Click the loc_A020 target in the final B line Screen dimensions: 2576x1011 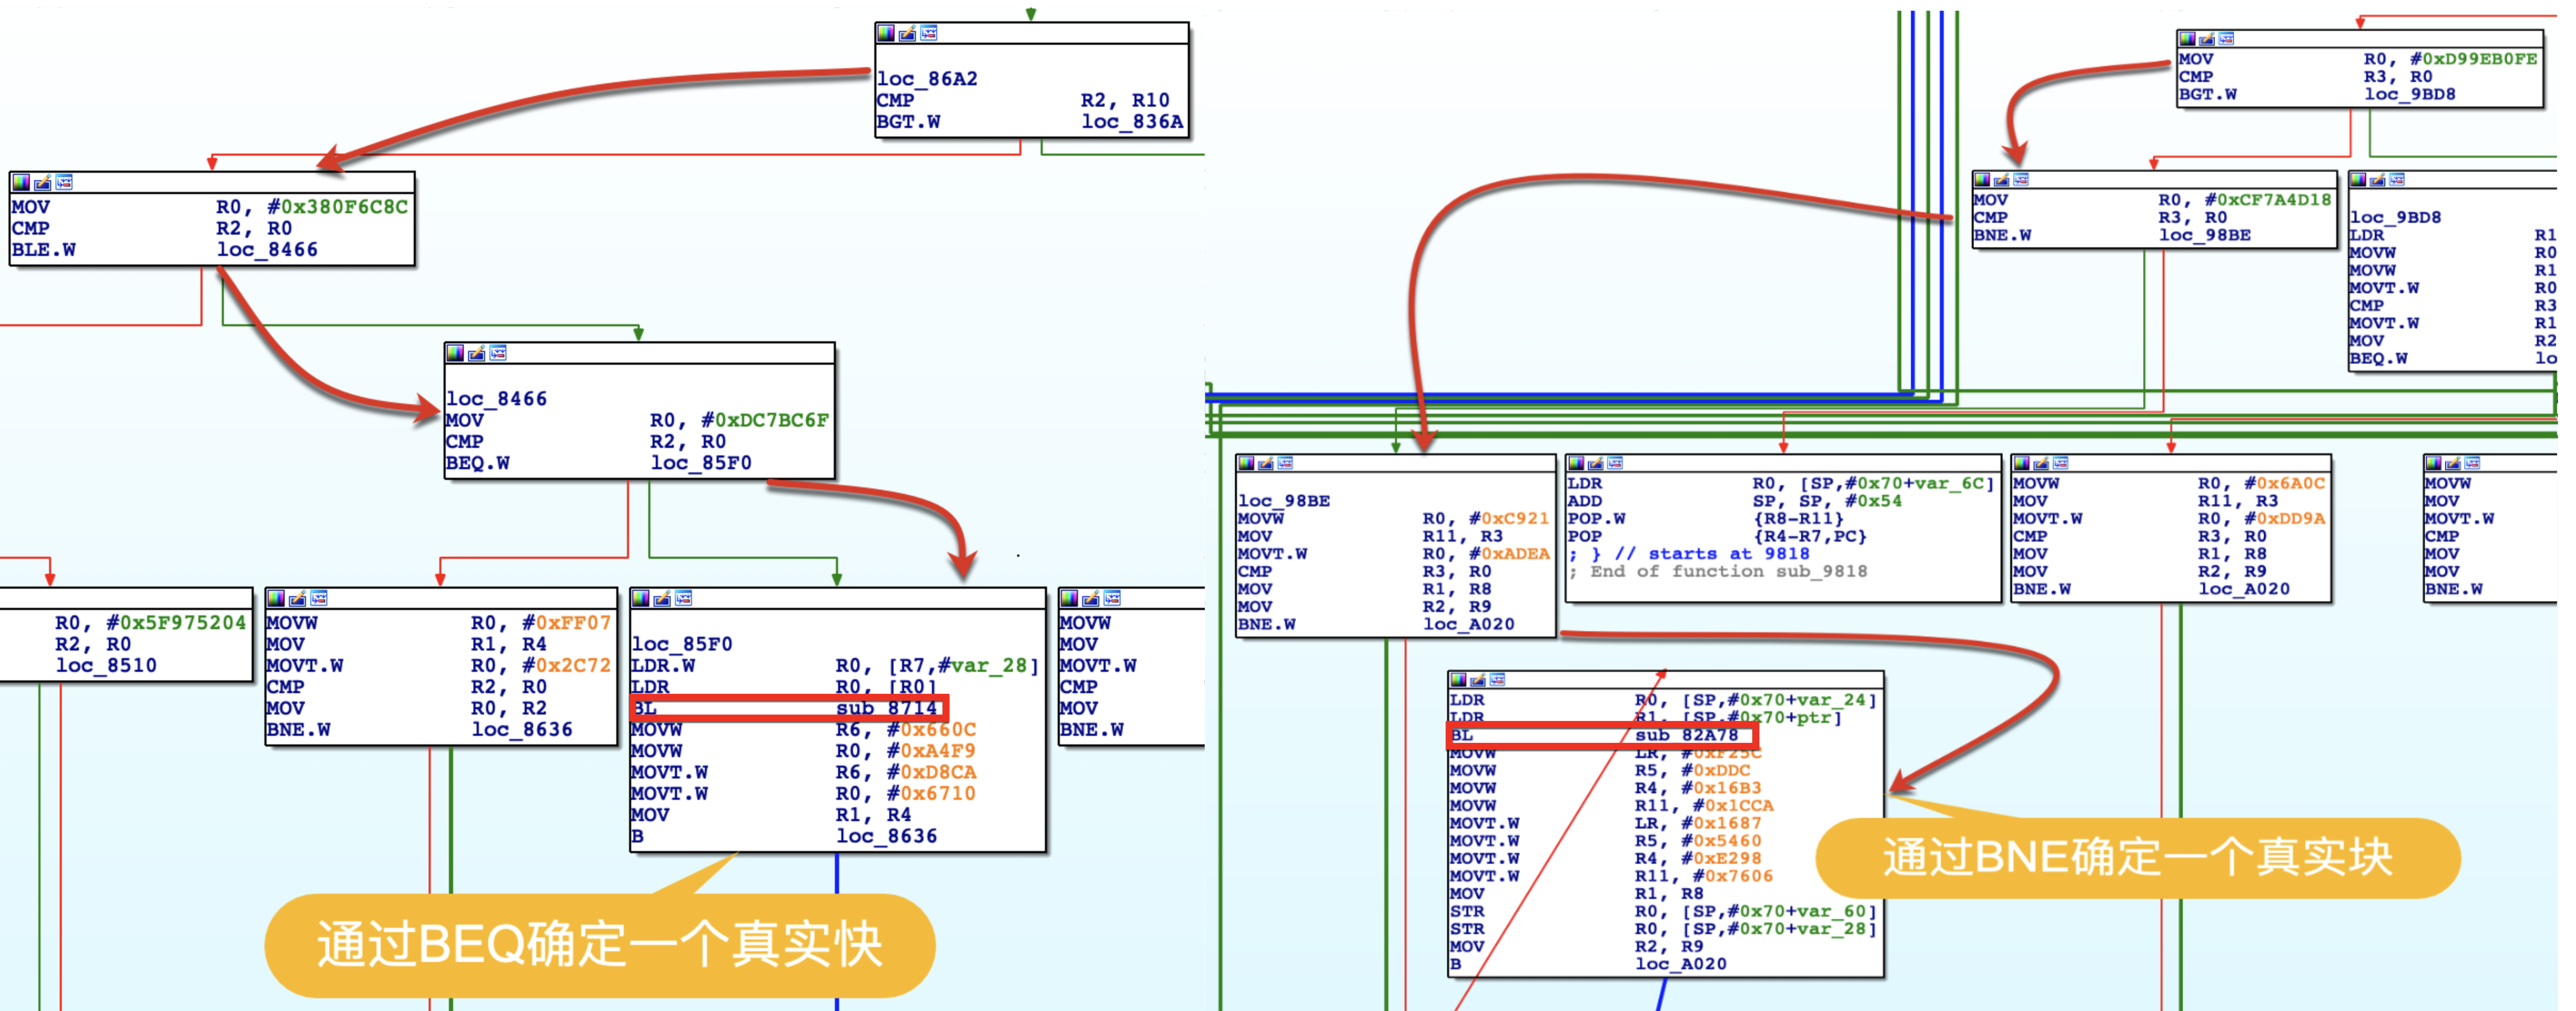[x=1680, y=965]
